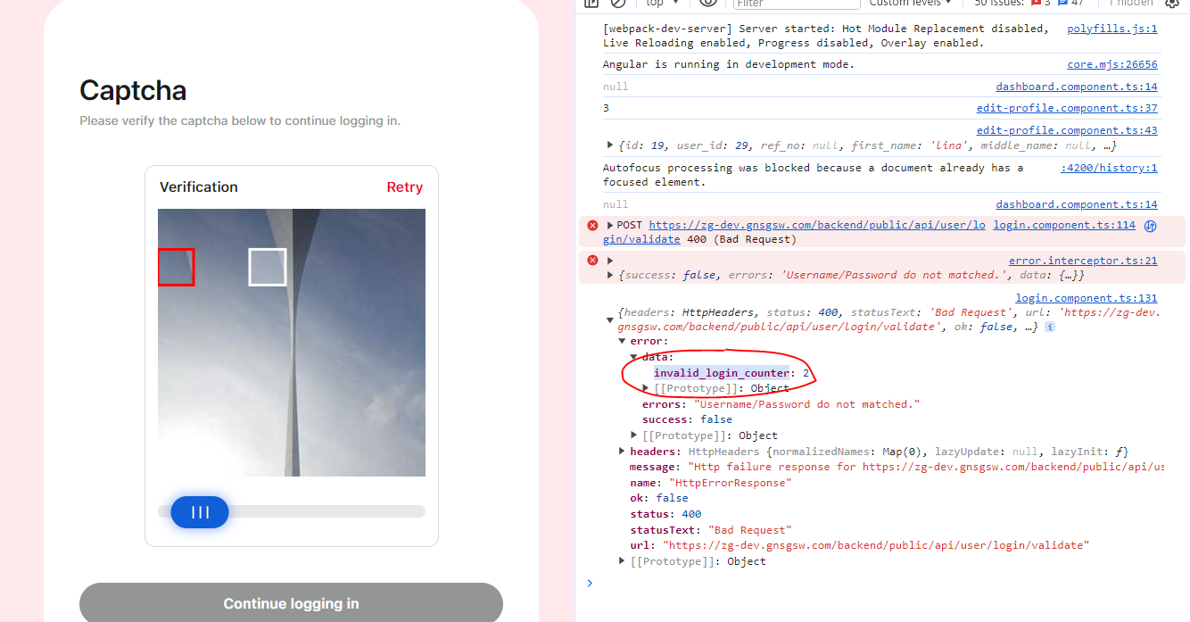The image size is (1190, 622).
Task: Open the login.component.ts:131 source link
Action: [x=1086, y=298]
